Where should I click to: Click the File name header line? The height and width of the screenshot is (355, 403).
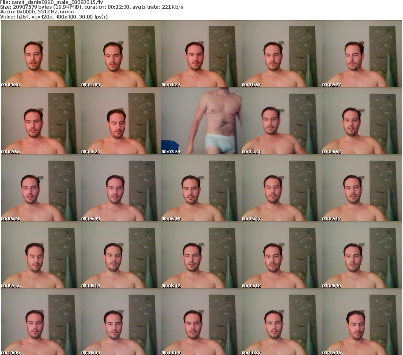tap(52, 2)
